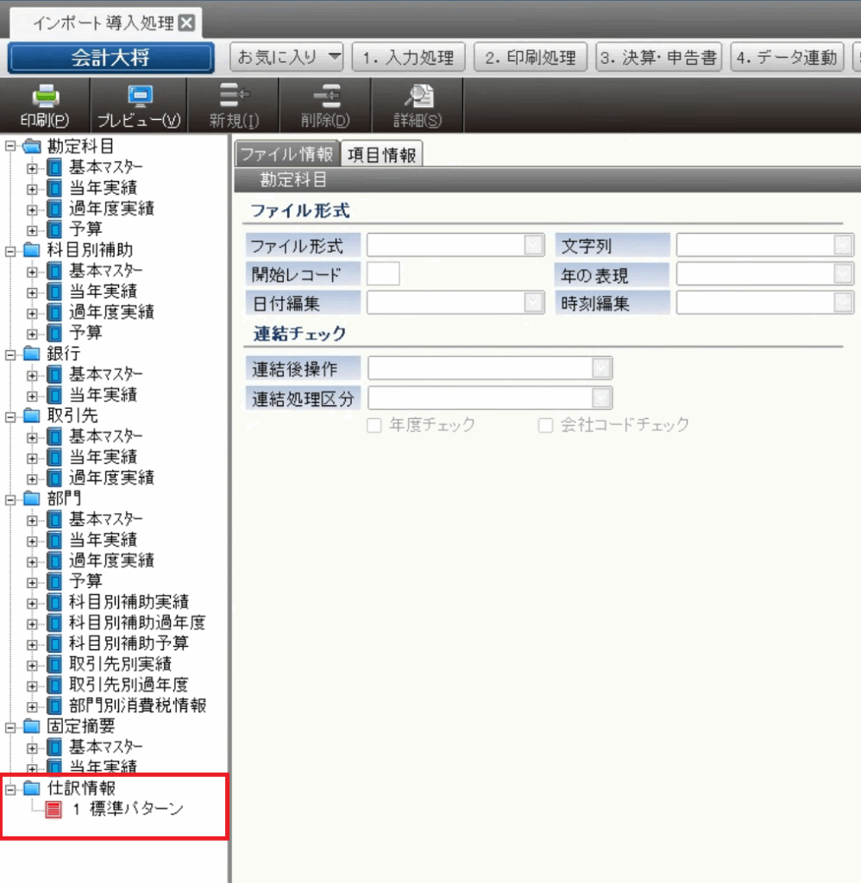
Task: Select the red 標準パターン item icon
Action: [x=53, y=809]
